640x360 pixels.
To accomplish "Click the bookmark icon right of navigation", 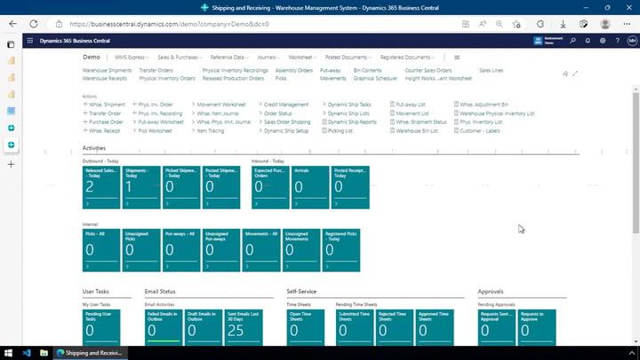I will coord(565,74).
